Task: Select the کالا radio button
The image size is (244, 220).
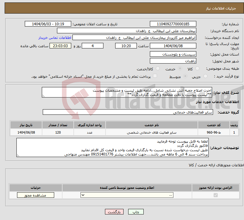Action: (x=197, y=68)
